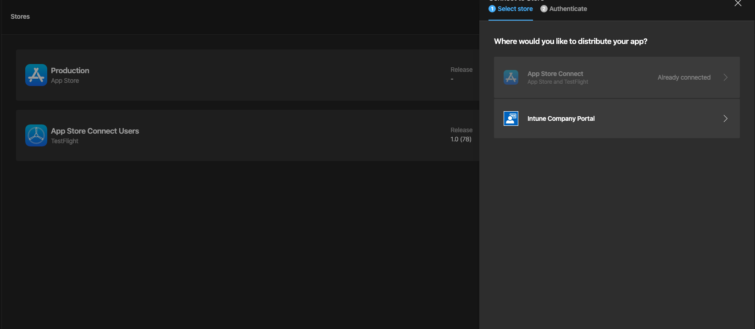755x329 pixels.
Task: Click the Release label in the Production row
Action: [461, 70]
